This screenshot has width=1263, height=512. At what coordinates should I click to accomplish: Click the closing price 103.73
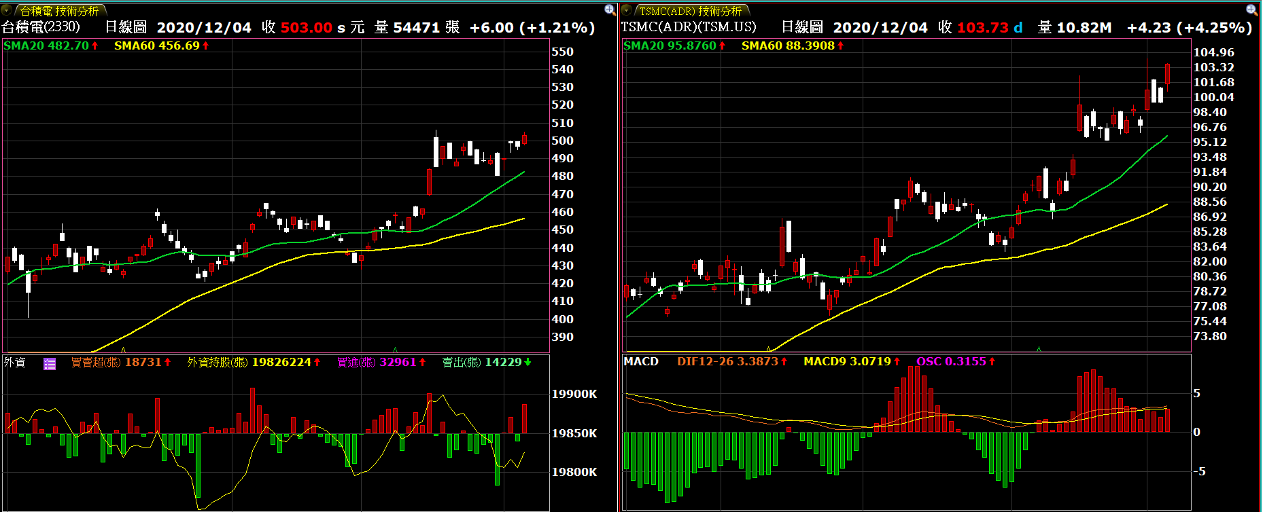click(x=983, y=28)
